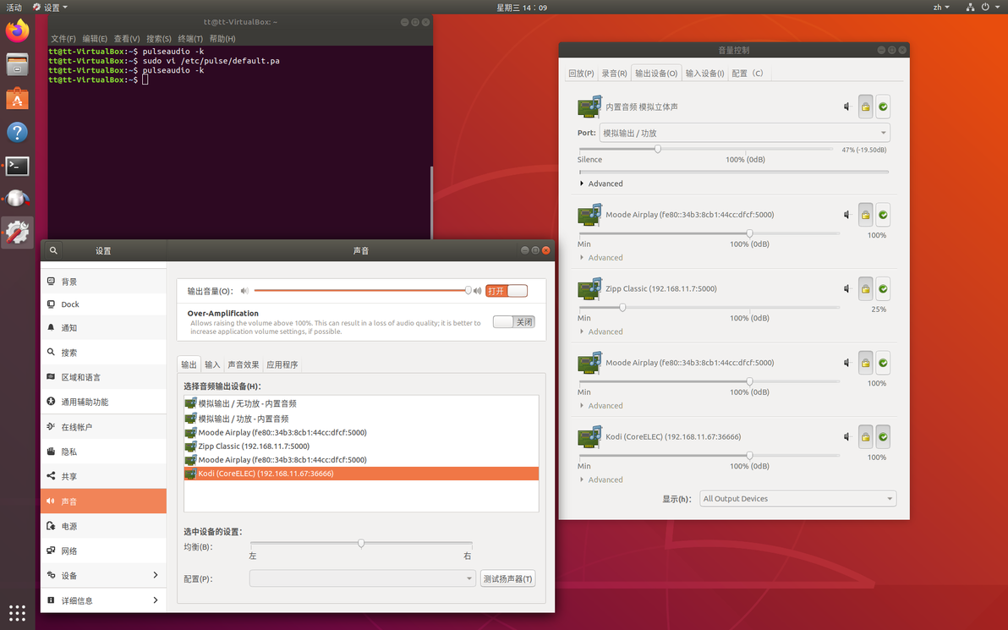Lock channels for Zipp Classic
Screen dimensions: 1008x630
[865, 288]
